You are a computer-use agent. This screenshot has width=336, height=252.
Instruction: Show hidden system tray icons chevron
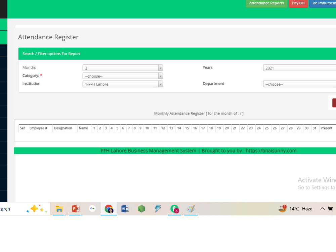click(x=322, y=209)
